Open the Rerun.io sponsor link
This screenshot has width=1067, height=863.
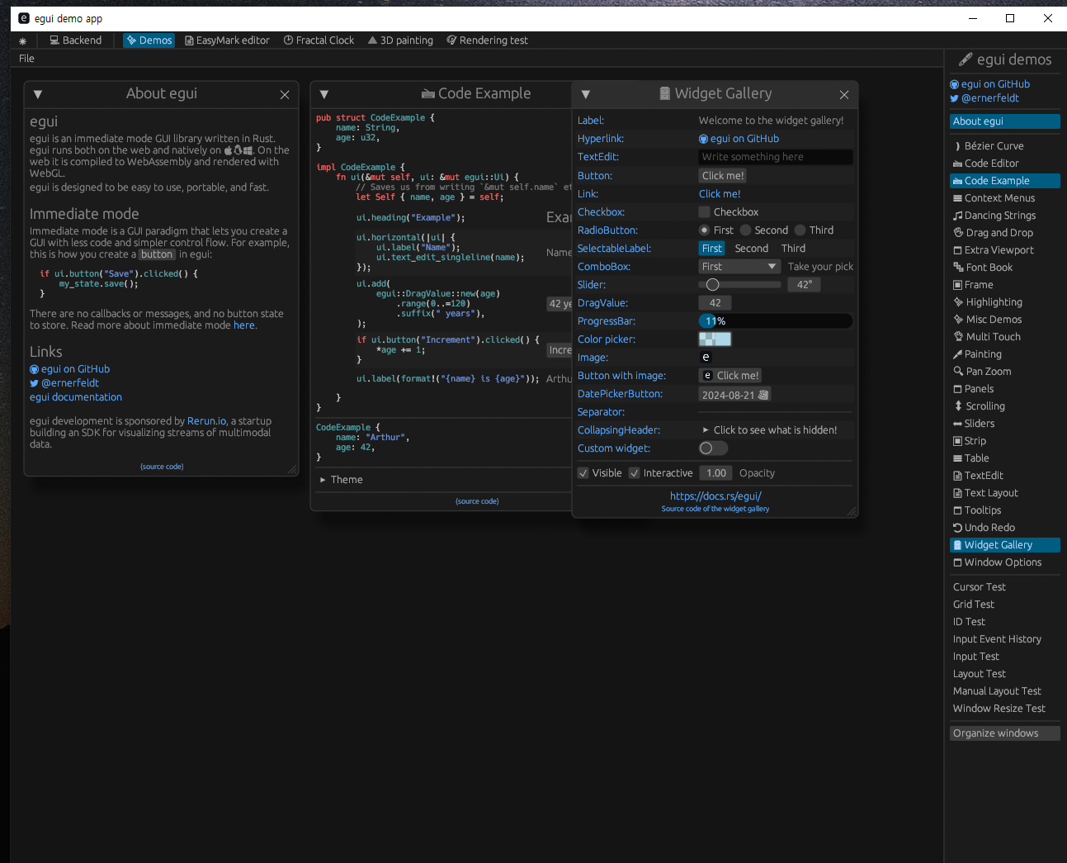coord(207,421)
